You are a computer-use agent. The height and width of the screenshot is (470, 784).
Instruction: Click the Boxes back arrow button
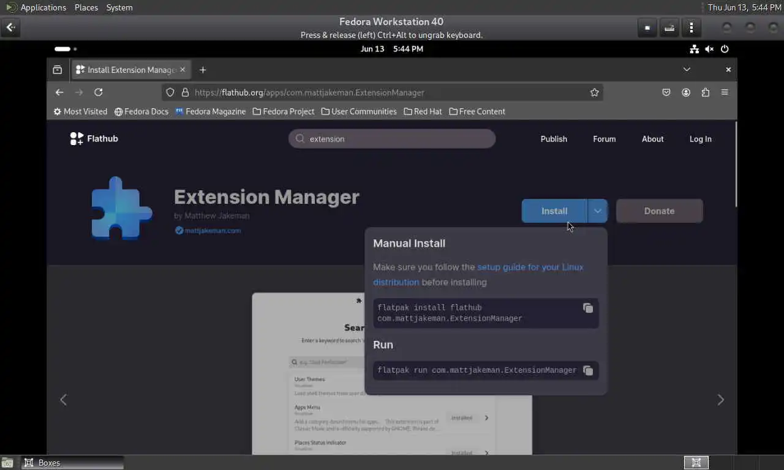[x=10, y=28]
